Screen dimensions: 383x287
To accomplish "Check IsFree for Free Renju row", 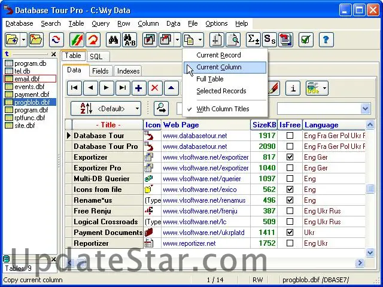I will [290, 211].
